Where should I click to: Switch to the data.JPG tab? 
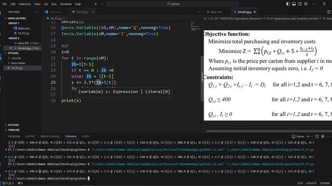tap(216, 12)
